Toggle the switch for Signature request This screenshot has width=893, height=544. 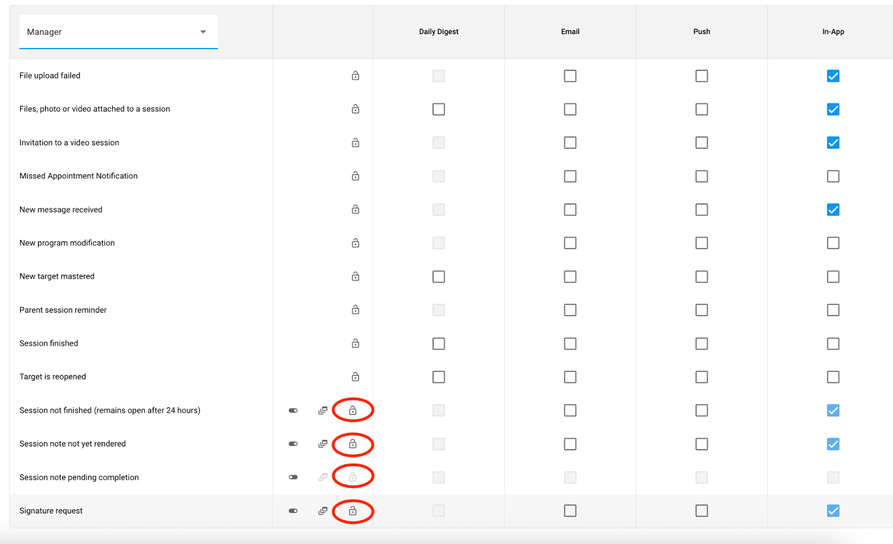pyautogui.click(x=293, y=511)
